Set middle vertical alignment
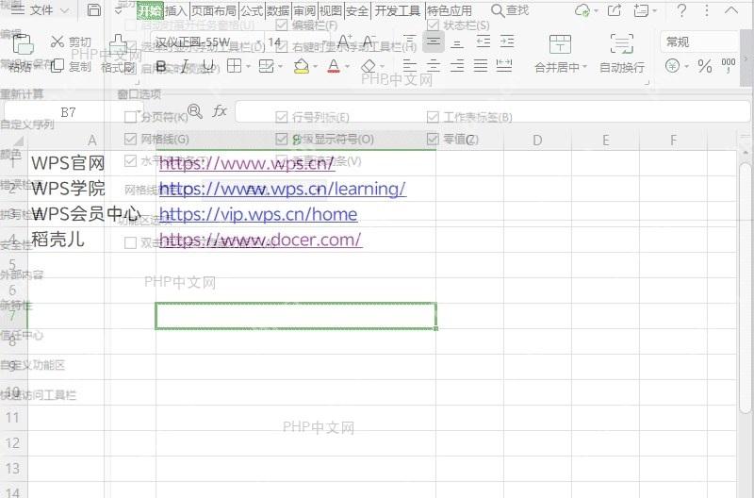 pos(434,41)
